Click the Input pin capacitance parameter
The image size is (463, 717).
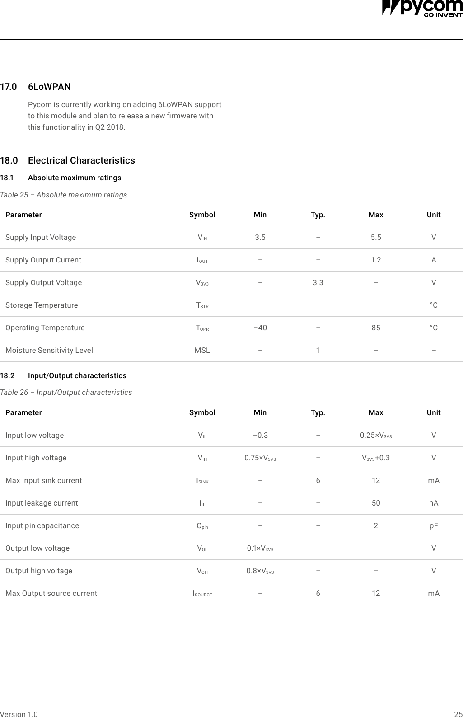[x=42, y=525]
